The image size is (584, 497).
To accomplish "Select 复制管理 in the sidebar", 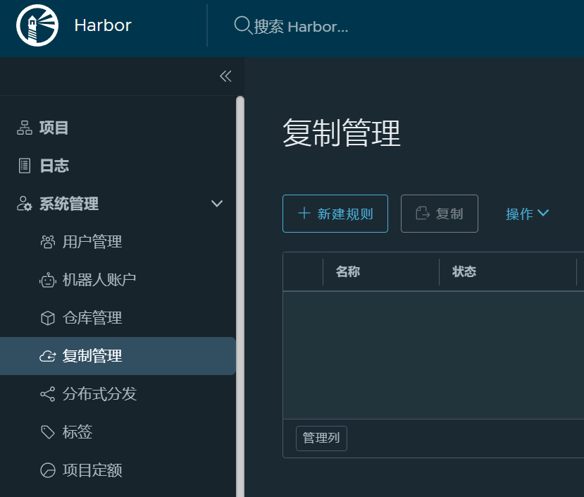I will [118, 356].
